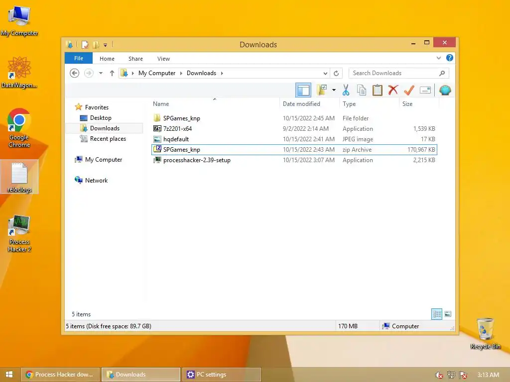Click the orange checkmark Properties icon
This screenshot has width=510, height=382.
click(x=409, y=90)
